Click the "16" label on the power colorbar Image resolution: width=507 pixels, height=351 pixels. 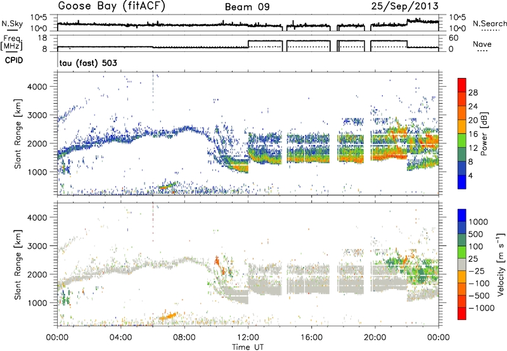[x=473, y=134]
